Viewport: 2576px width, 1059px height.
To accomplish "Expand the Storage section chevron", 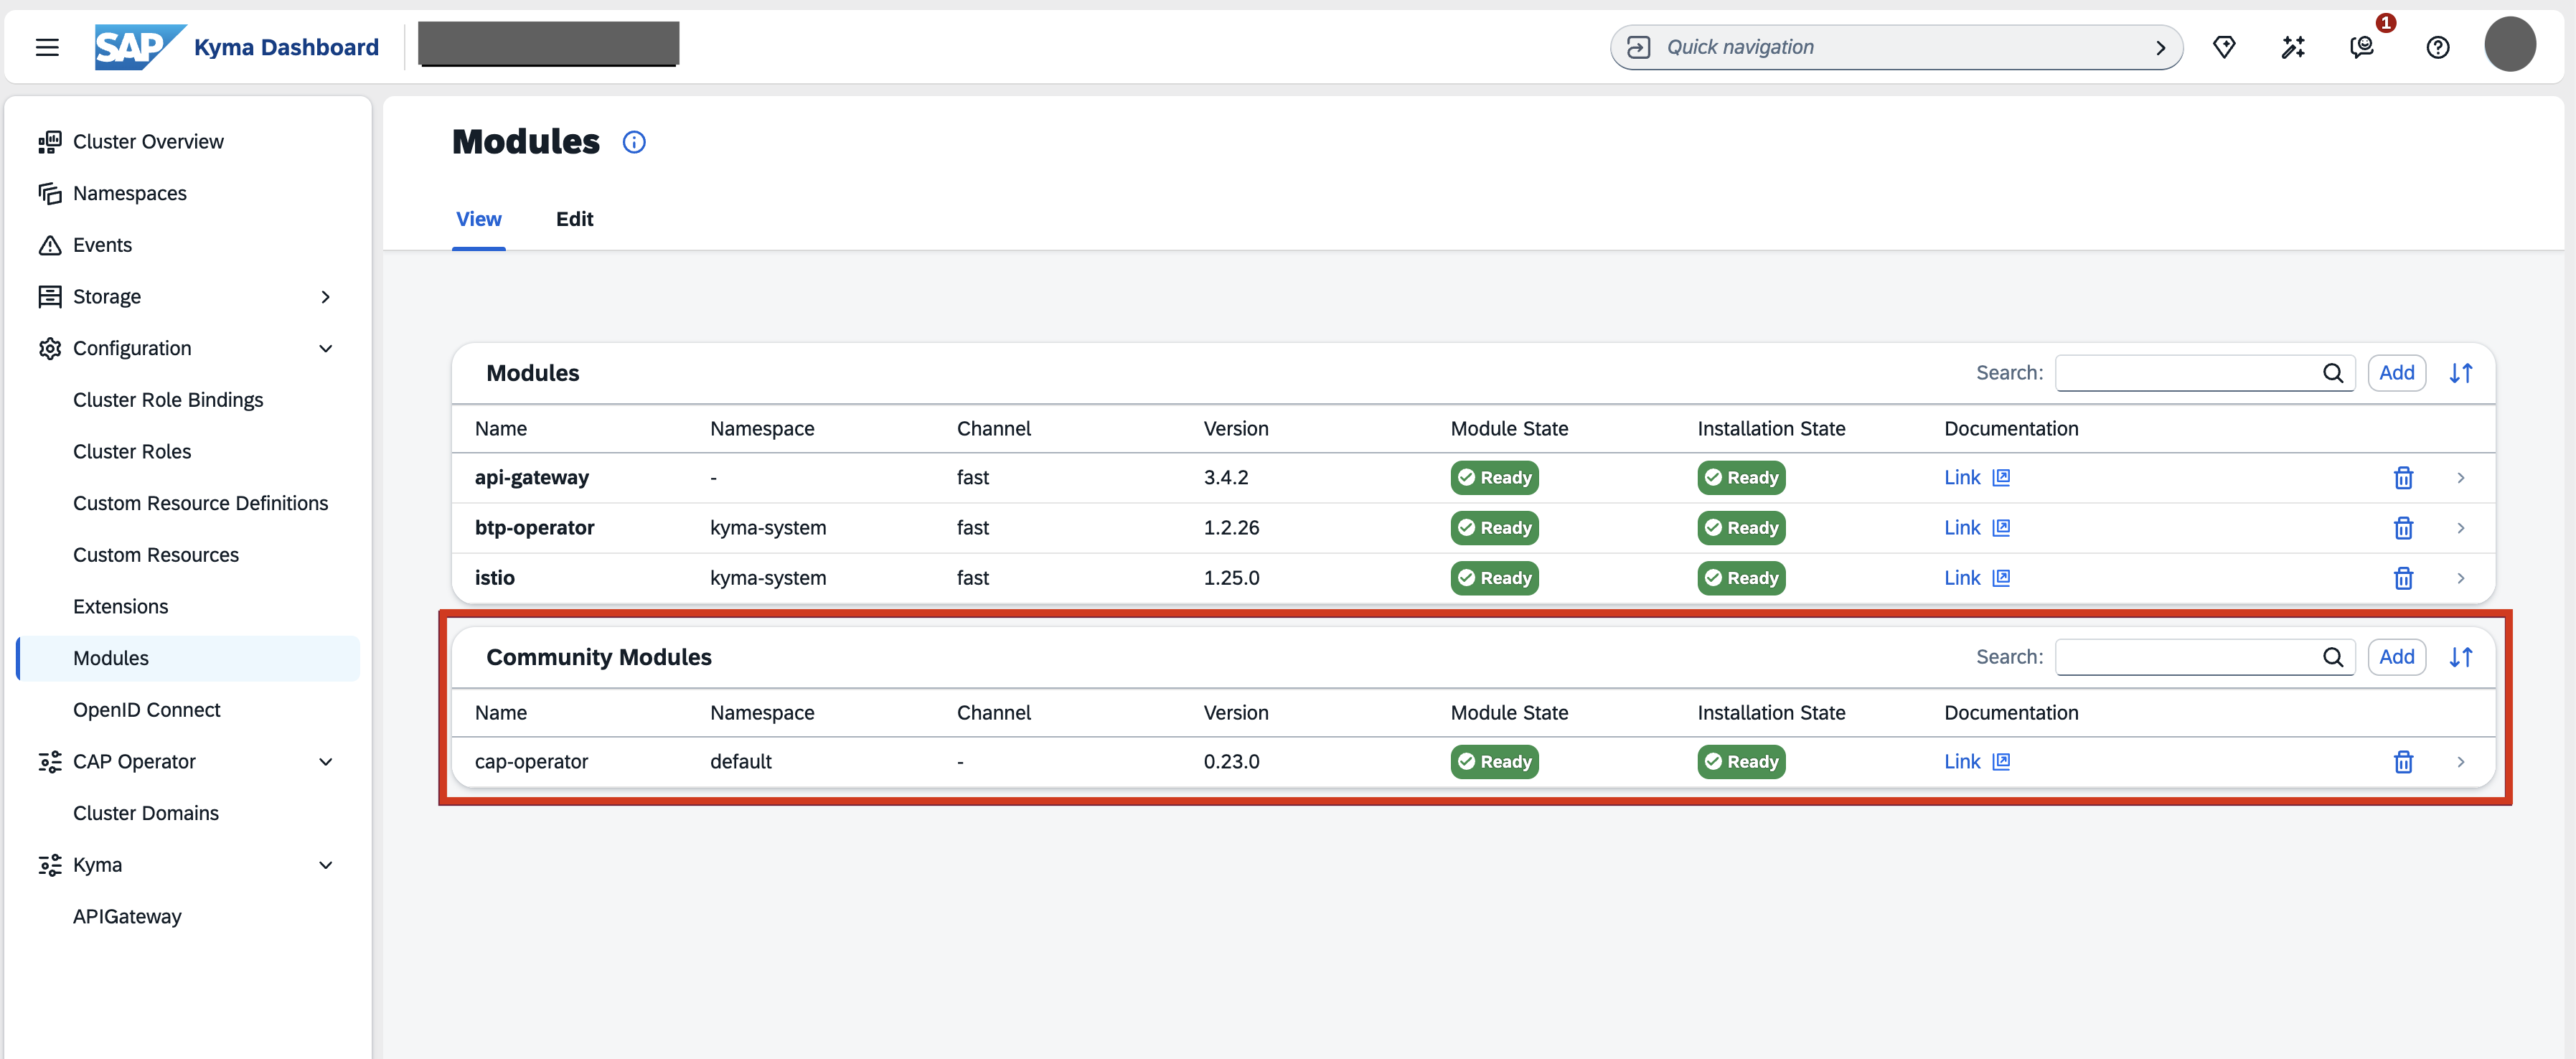I will point(325,297).
